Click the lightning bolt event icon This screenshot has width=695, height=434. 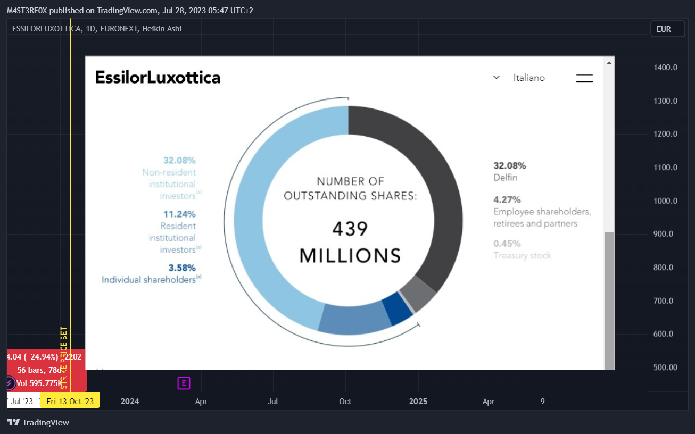9,383
